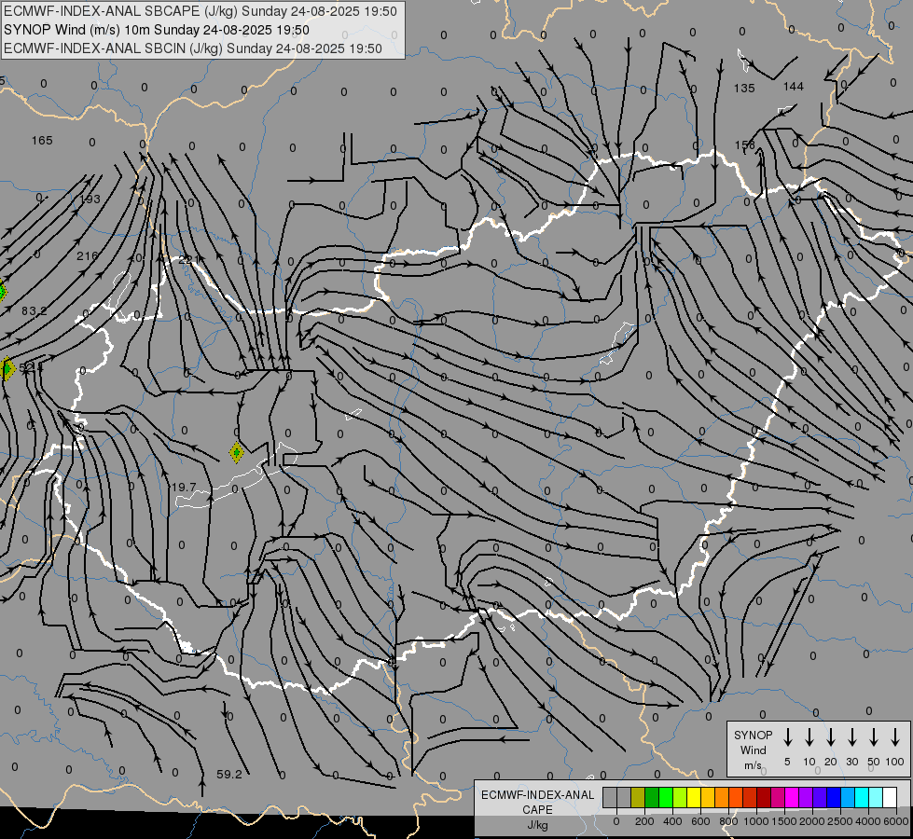The height and width of the screenshot is (839, 913).
Task: Click the 135 value in the upper right
Action: 744,88
